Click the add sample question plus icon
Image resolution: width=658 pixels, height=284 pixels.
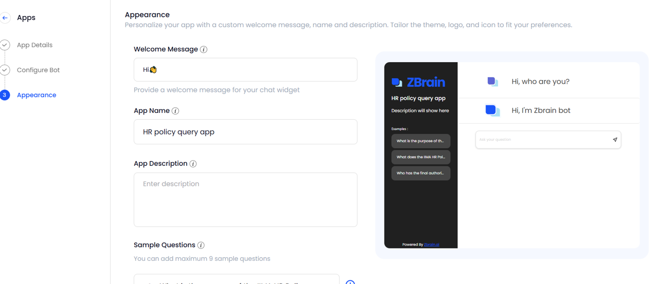click(x=350, y=282)
